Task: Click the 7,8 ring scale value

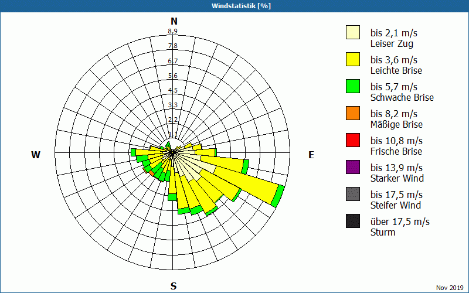Action: 172,46
